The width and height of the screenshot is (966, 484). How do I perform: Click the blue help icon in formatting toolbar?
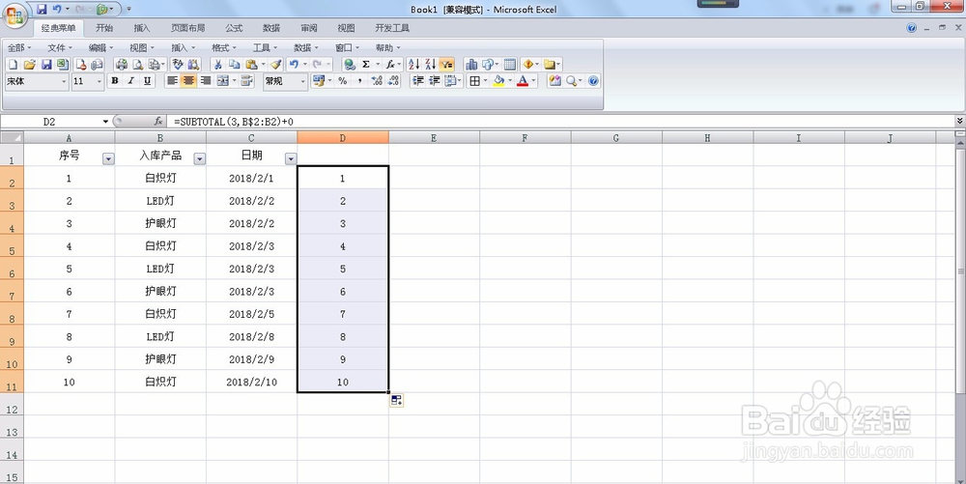click(x=593, y=81)
